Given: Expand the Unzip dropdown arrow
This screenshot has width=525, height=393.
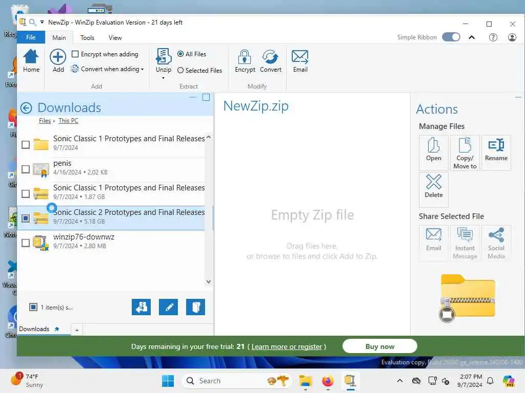Looking at the screenshot, I should [x=164, y=78].
